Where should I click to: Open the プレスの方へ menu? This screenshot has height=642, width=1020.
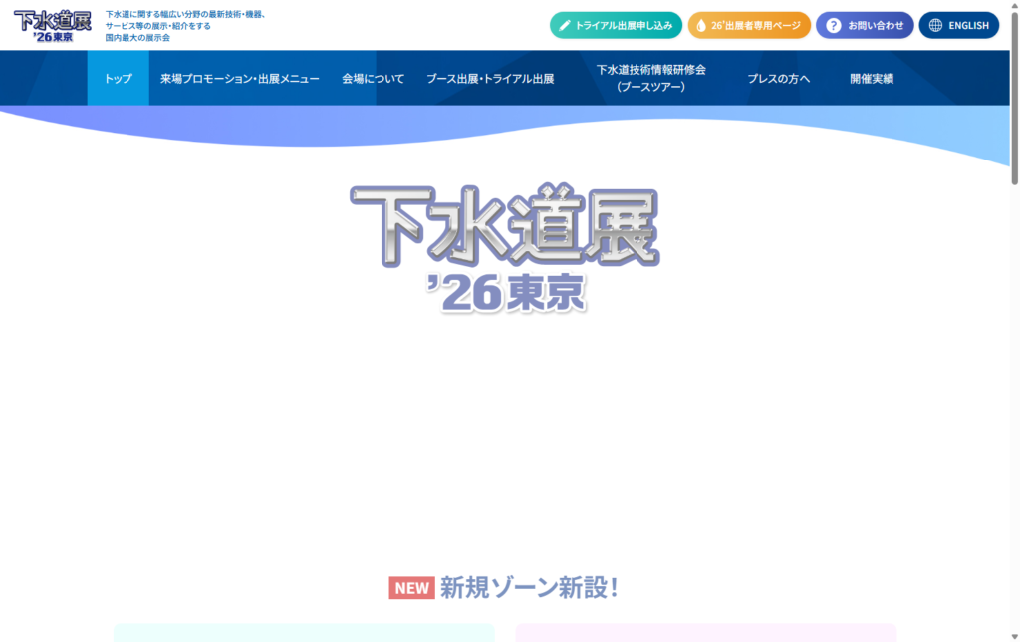click(779, 78)
